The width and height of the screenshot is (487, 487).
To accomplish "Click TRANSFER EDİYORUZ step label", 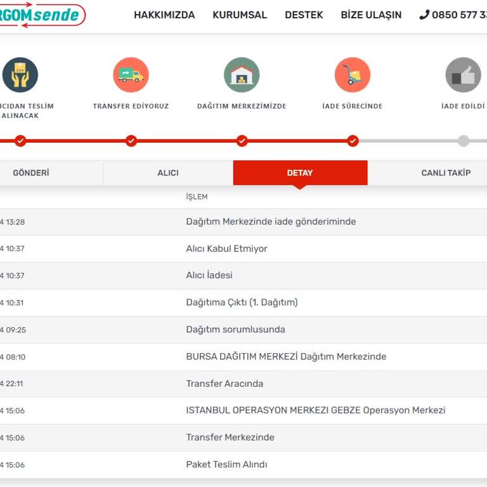I will (x=131, y=107).
